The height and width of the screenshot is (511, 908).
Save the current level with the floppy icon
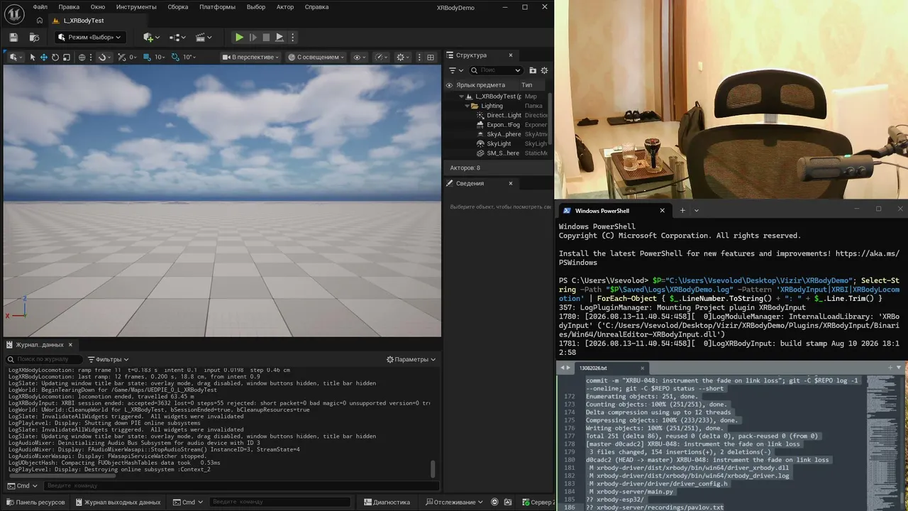[x=13, y=37]
